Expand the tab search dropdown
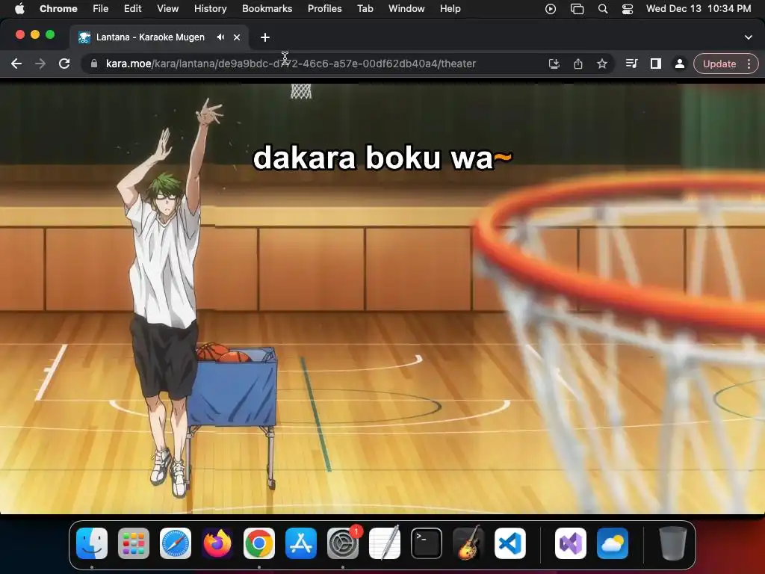 [749, 37]
